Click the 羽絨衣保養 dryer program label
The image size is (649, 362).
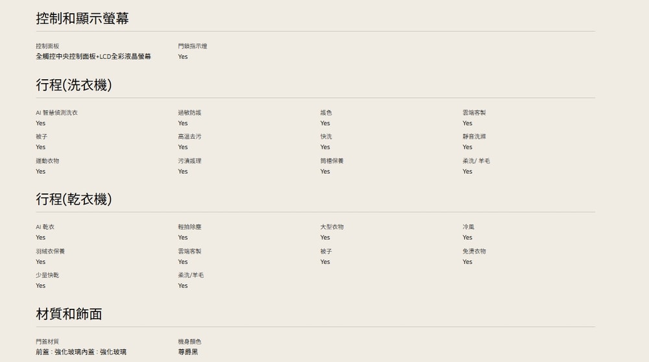(x=50, y=251)
